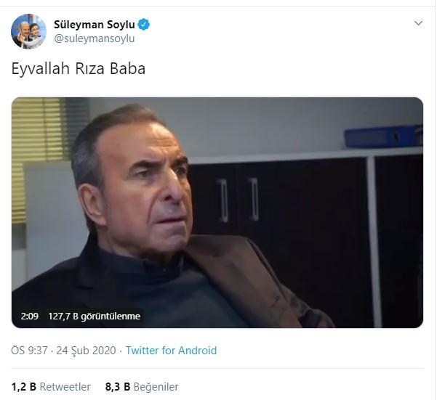Image resolution: width=437 pixels, height=400 pixels.
Task: View the 1,2 B Retweetler list
Action: click(x=51, y=387)
